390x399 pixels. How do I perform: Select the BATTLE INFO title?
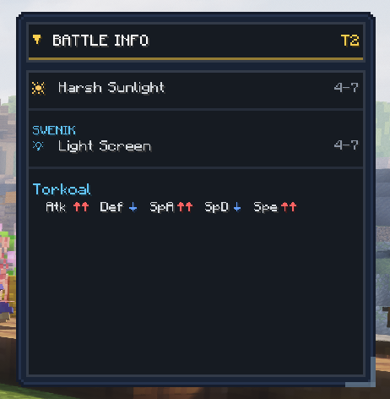tap(100, 41)
